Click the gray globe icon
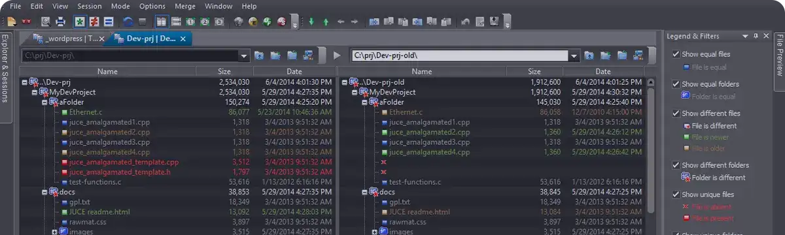The image size is (785, 235). [239, 22]
